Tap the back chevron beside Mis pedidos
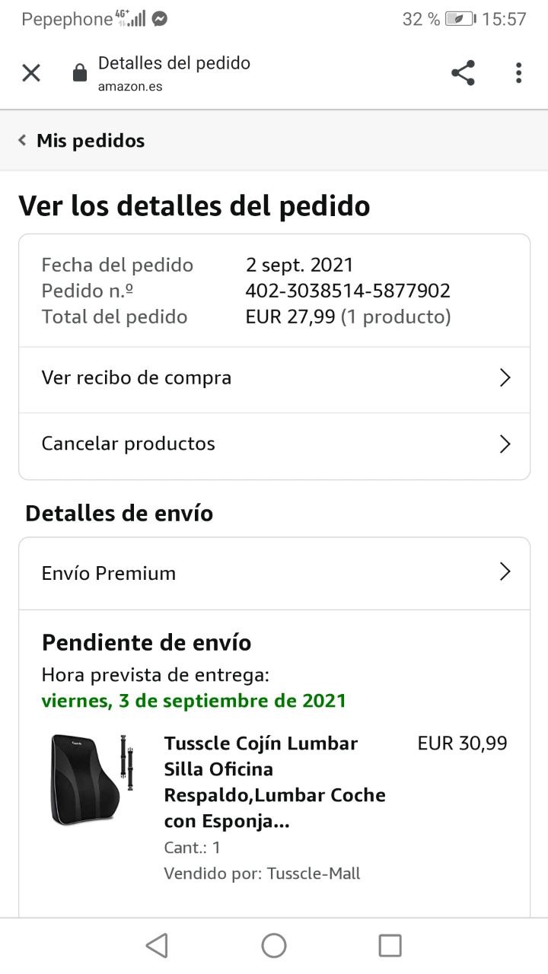The image size is (548, 974). [x=23, y=140]
